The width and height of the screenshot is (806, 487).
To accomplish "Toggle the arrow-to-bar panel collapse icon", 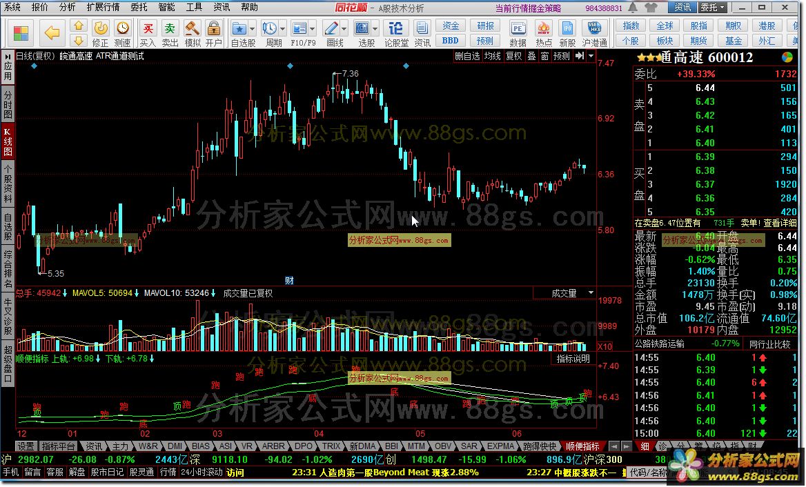I will pyautogui.click(x=580, y=56).
